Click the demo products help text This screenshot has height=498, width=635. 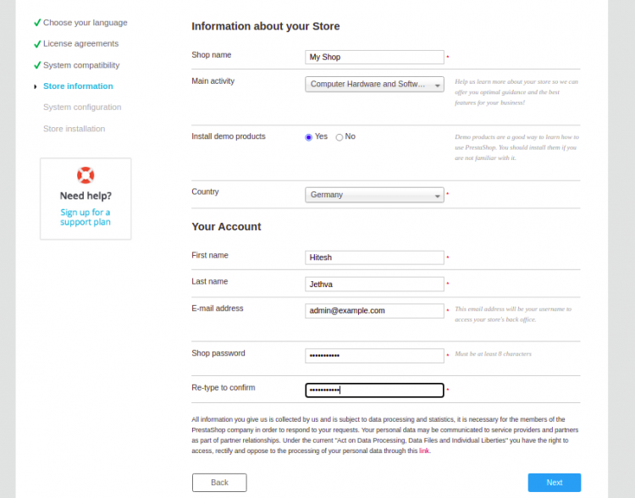[x=516, y=147]
